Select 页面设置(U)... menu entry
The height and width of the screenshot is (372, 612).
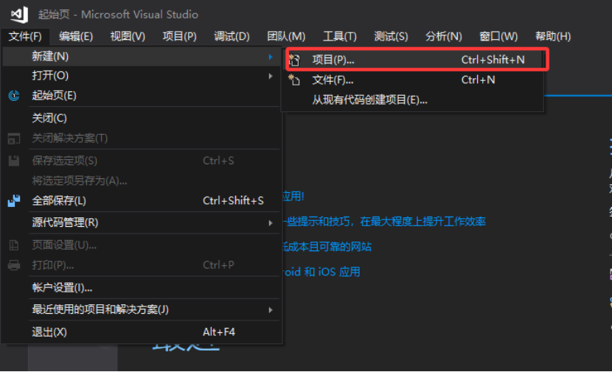[x=142, y=245]
